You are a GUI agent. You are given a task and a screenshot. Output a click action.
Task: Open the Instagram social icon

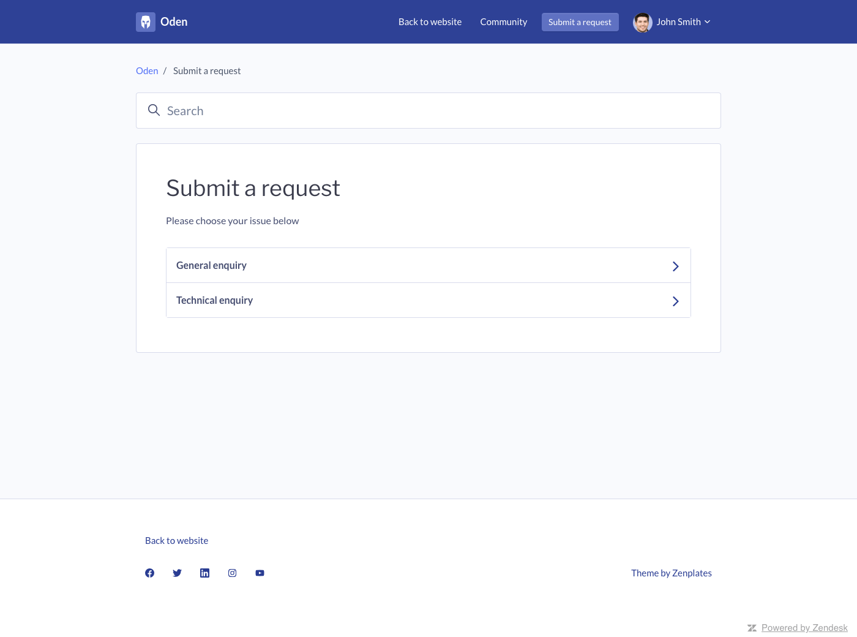232,573
